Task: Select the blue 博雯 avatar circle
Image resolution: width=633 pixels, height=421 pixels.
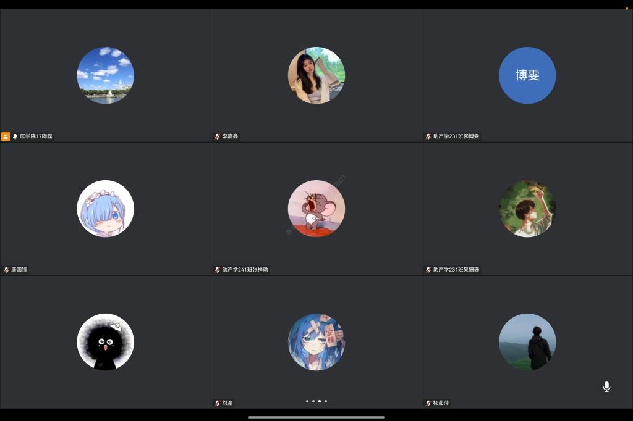Action: point(527,75)
